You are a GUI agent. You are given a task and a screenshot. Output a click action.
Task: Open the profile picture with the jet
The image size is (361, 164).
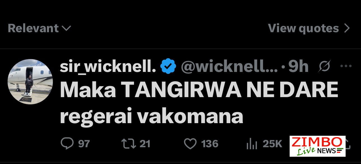[x=30, y=82]
